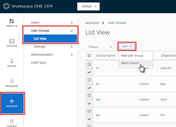
Task: Click the Filters label
Action: pos(93,47)
